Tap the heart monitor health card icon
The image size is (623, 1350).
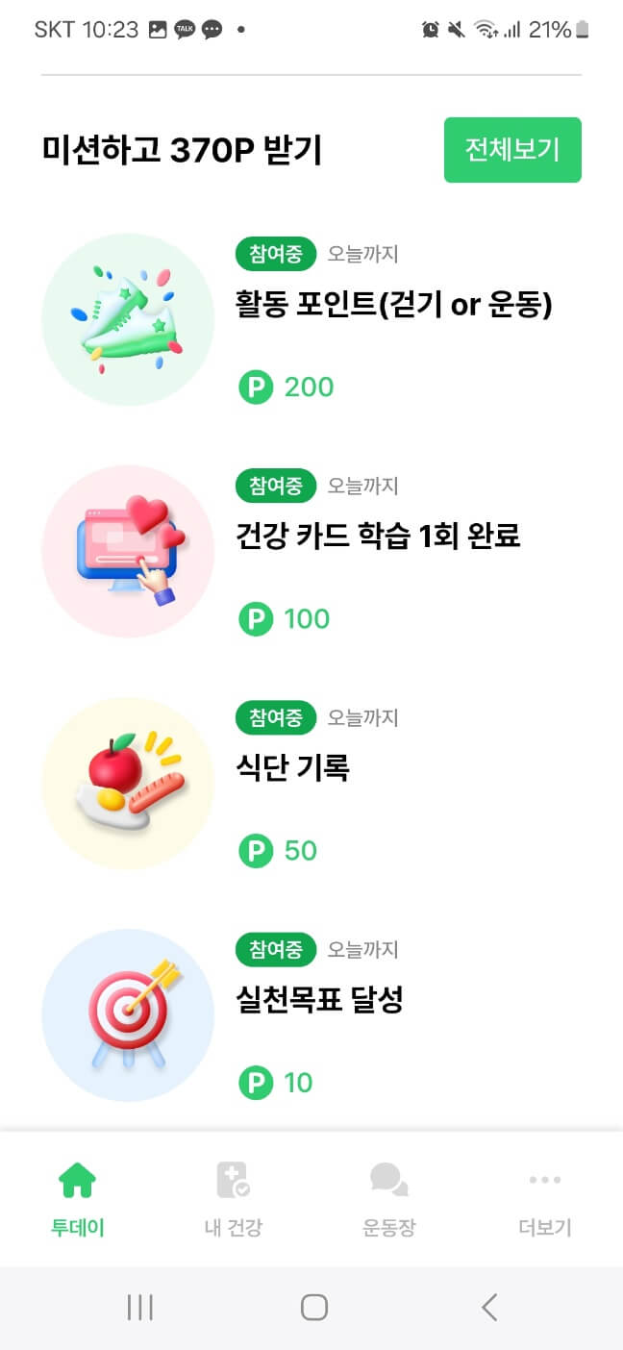click(128, 551)
